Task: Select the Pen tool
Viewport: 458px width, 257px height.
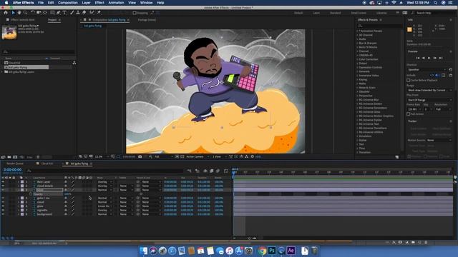Action: coord(59,13)
